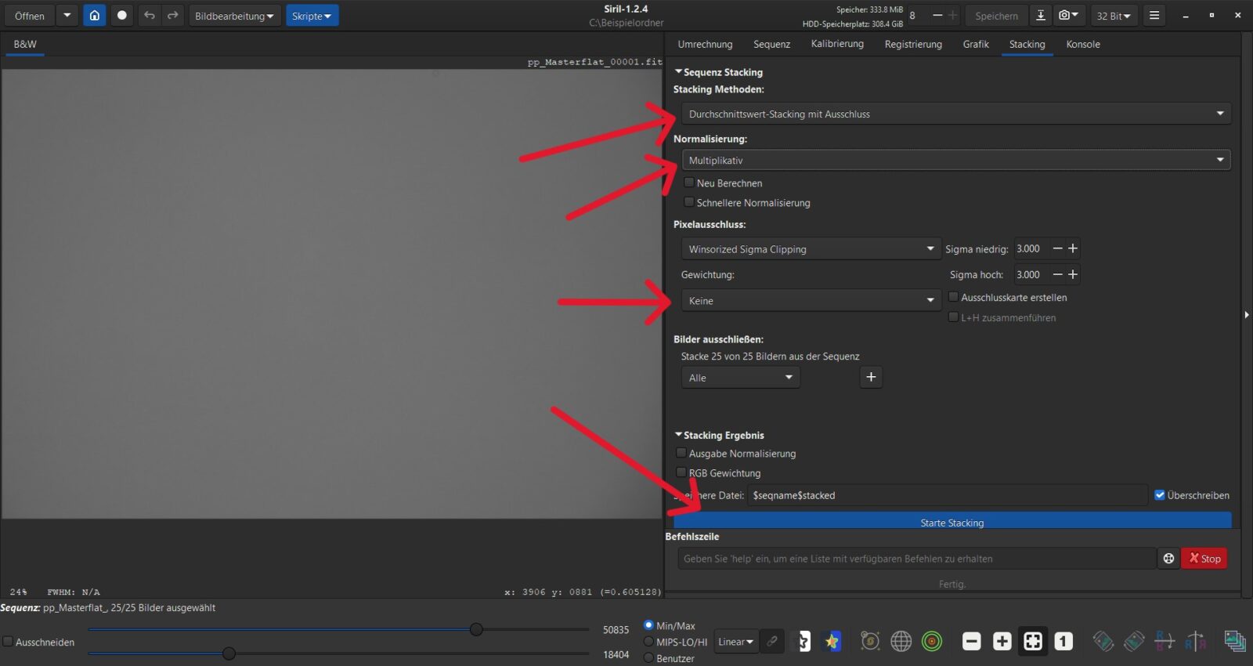Click the redo arrow icon

(172, 16)
